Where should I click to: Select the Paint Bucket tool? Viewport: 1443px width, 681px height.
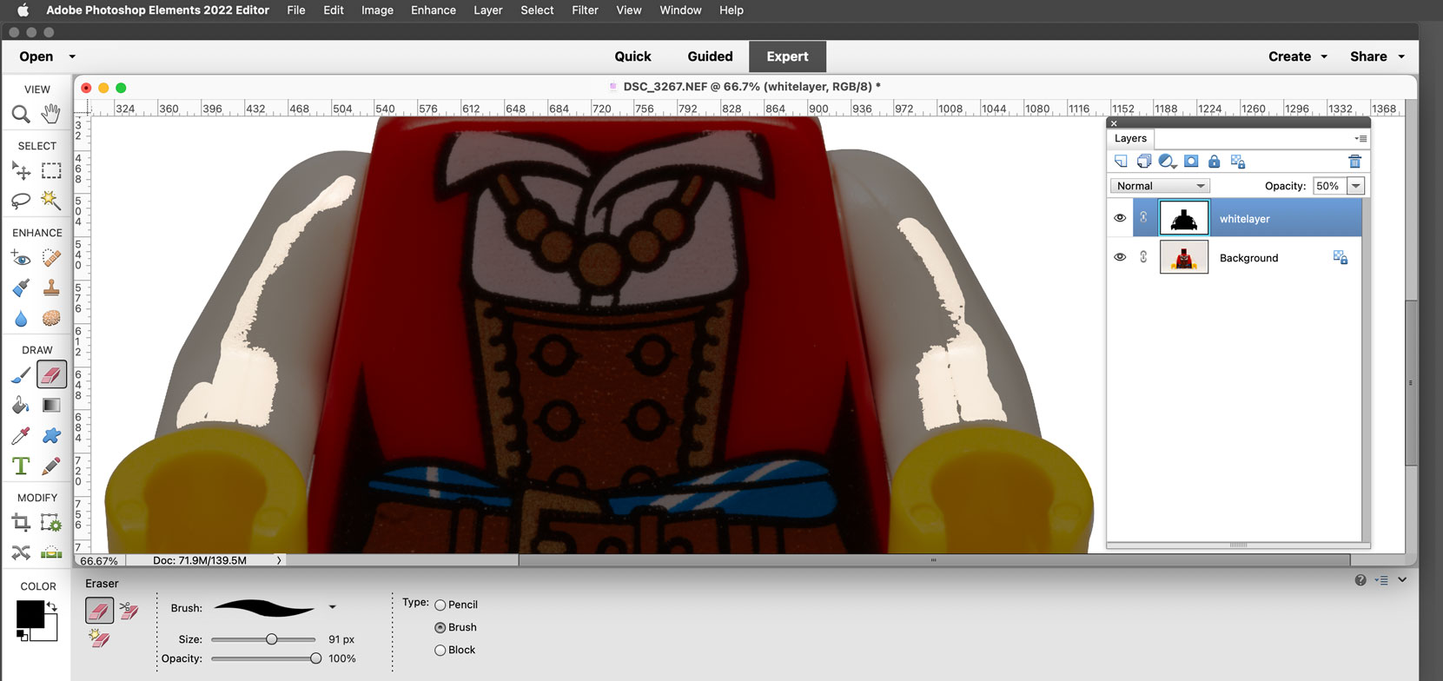pyautogui.click(x=21, y=405)
